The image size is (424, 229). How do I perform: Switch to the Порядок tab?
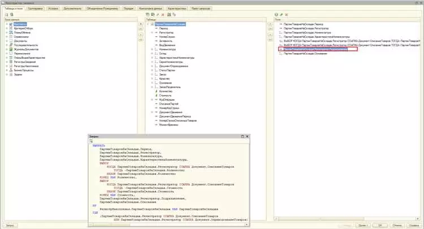[x=128, y=8]
